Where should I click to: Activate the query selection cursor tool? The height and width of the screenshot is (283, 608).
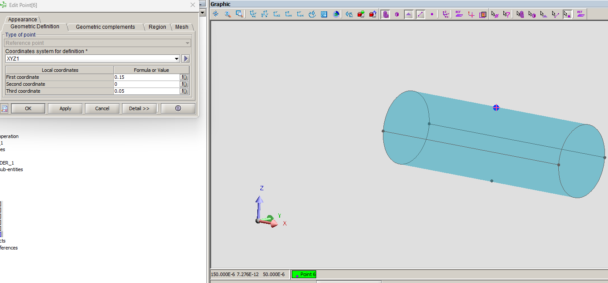click(x=506, y=14)
